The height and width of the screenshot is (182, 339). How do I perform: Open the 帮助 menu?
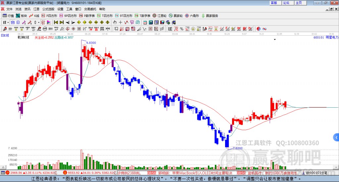point(102,9)
